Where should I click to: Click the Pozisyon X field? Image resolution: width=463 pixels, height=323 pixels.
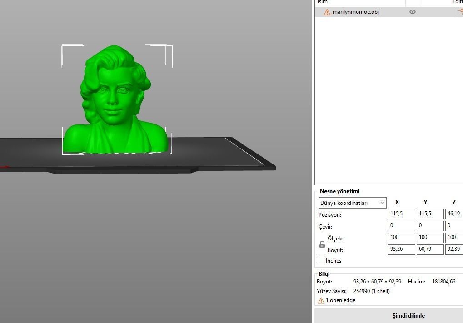pyautogui.click(x=401, y=214)
